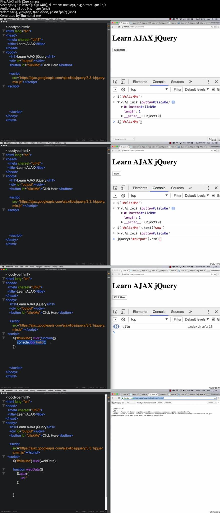The width and height of the screenshot is (220, 513).
Task: Go back in the 7:12 PM Chrome frame
Action: [112, 27]
